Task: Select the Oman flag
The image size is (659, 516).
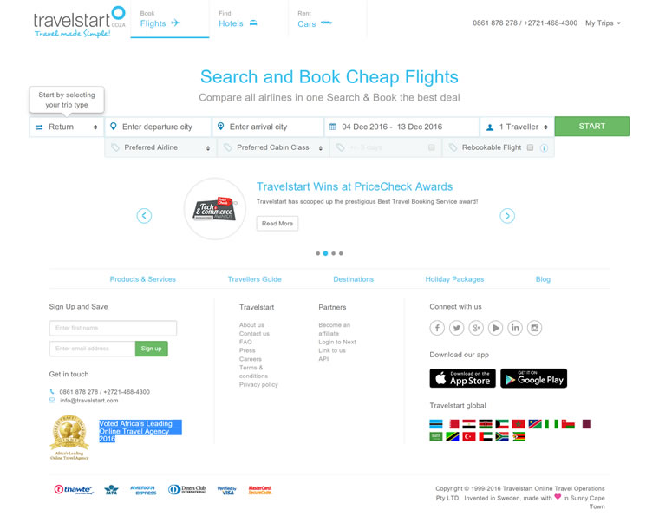Action: pyautogui.click(x=568, y=424)
